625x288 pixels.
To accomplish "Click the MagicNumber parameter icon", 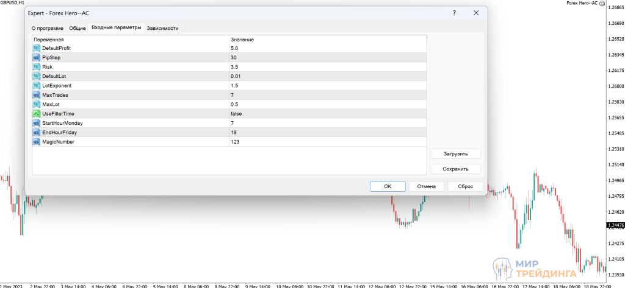I will pyautogui.click(x=37, y=142).
